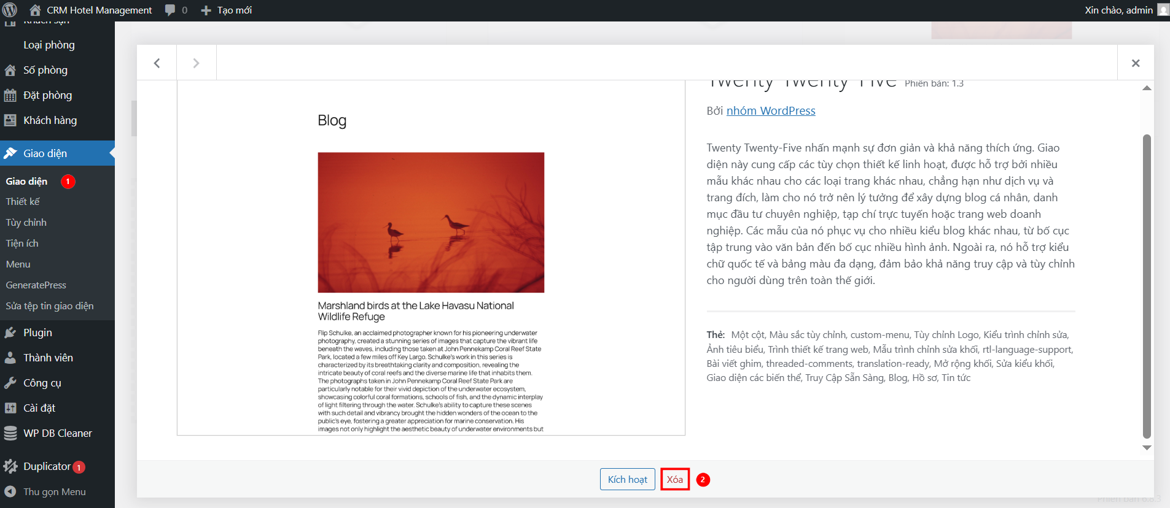Click the WP DB Cleaner database icon
Screen dimensions: 1170x508
point(10,433)
